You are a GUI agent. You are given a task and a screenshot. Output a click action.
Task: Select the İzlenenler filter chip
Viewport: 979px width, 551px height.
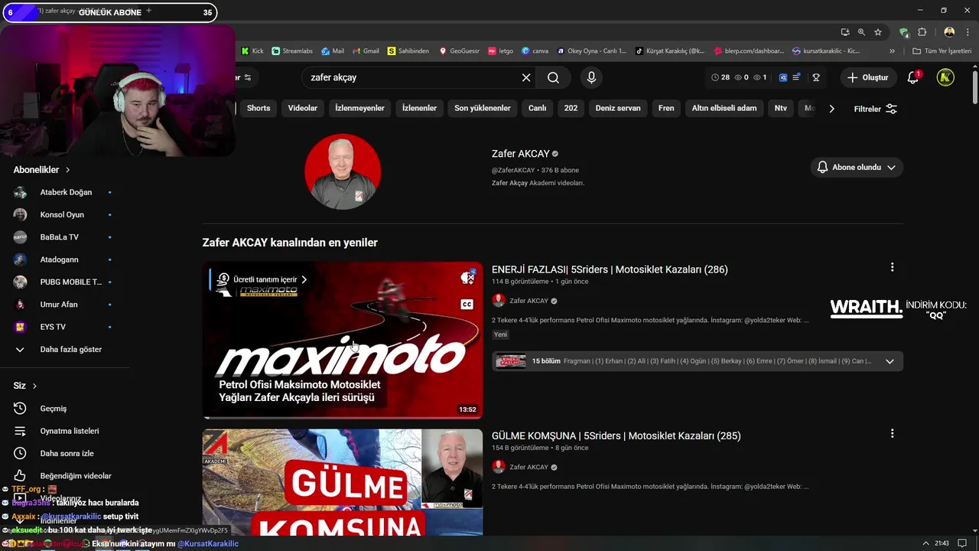tap(419, 108)
